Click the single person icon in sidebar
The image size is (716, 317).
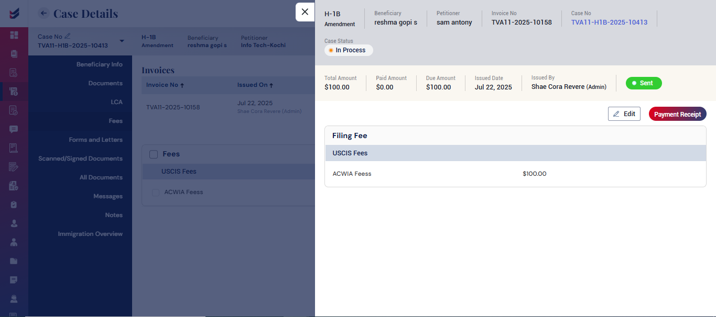[14, 223]
